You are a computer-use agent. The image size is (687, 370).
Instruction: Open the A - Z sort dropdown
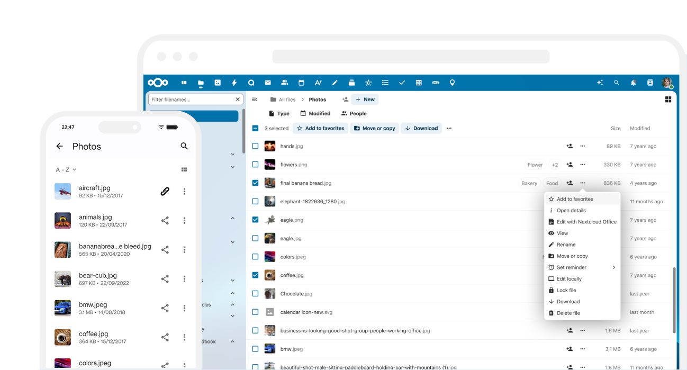point(66,170)
